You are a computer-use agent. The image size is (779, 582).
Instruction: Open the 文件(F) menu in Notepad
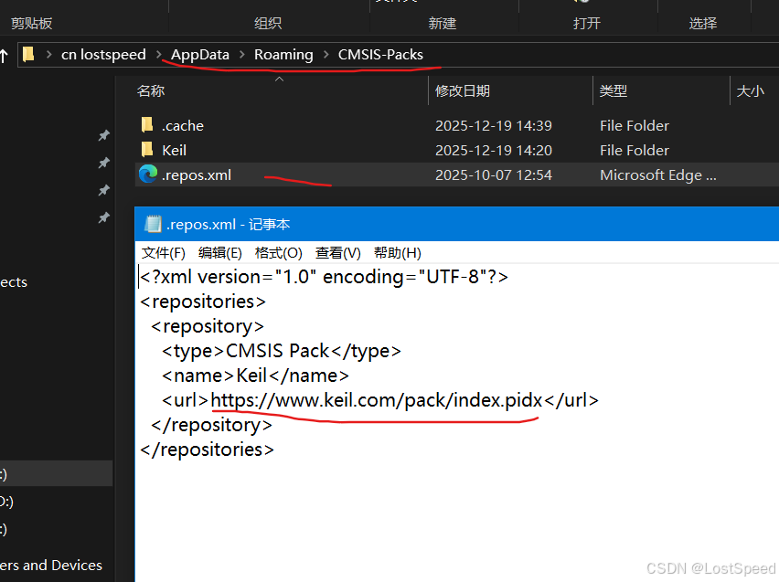[x=164, y=253]
